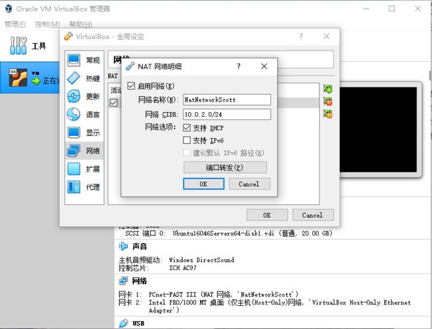Click OK in the global settings dialog
Image resolution: width=432 pixels, height=329 pixels.
click(x=267, y=215)
